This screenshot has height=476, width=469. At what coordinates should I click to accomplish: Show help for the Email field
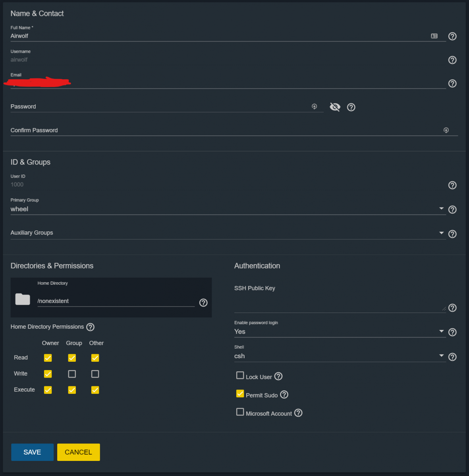452,83
